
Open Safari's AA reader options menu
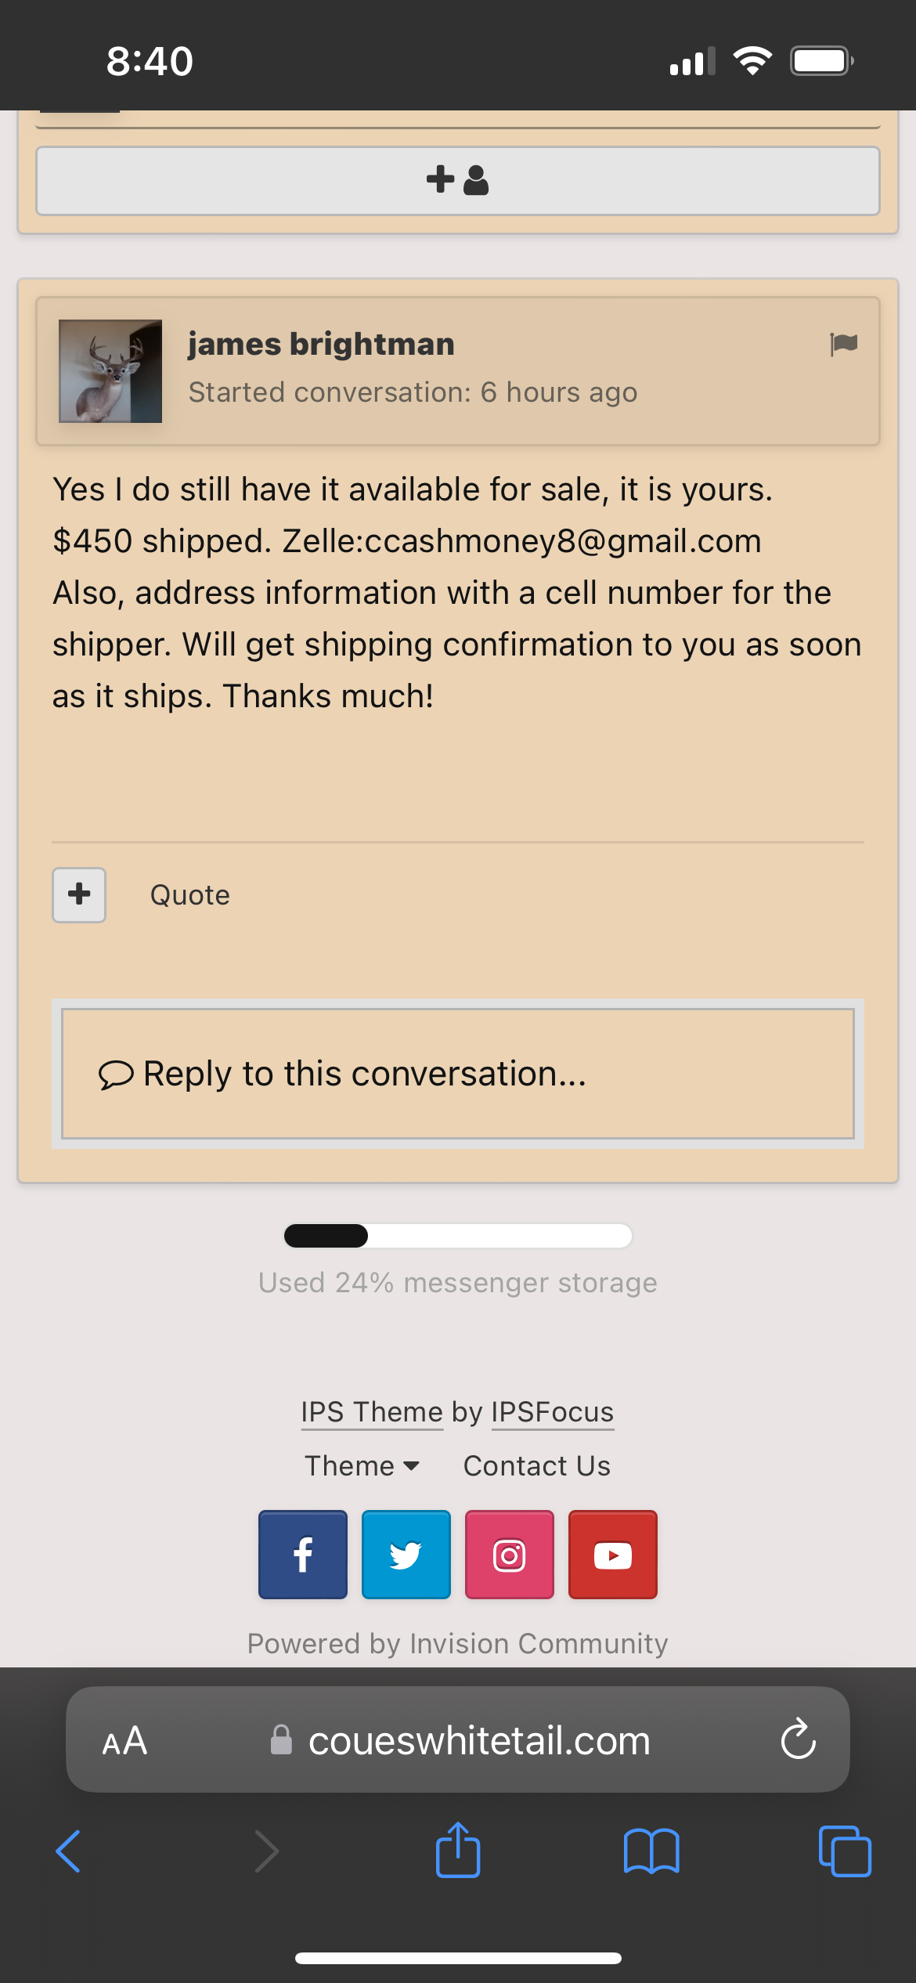(x=124, y=1741)
